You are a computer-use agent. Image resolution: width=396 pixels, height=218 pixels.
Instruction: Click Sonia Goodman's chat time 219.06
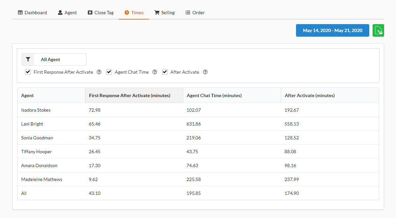(194, 138)
